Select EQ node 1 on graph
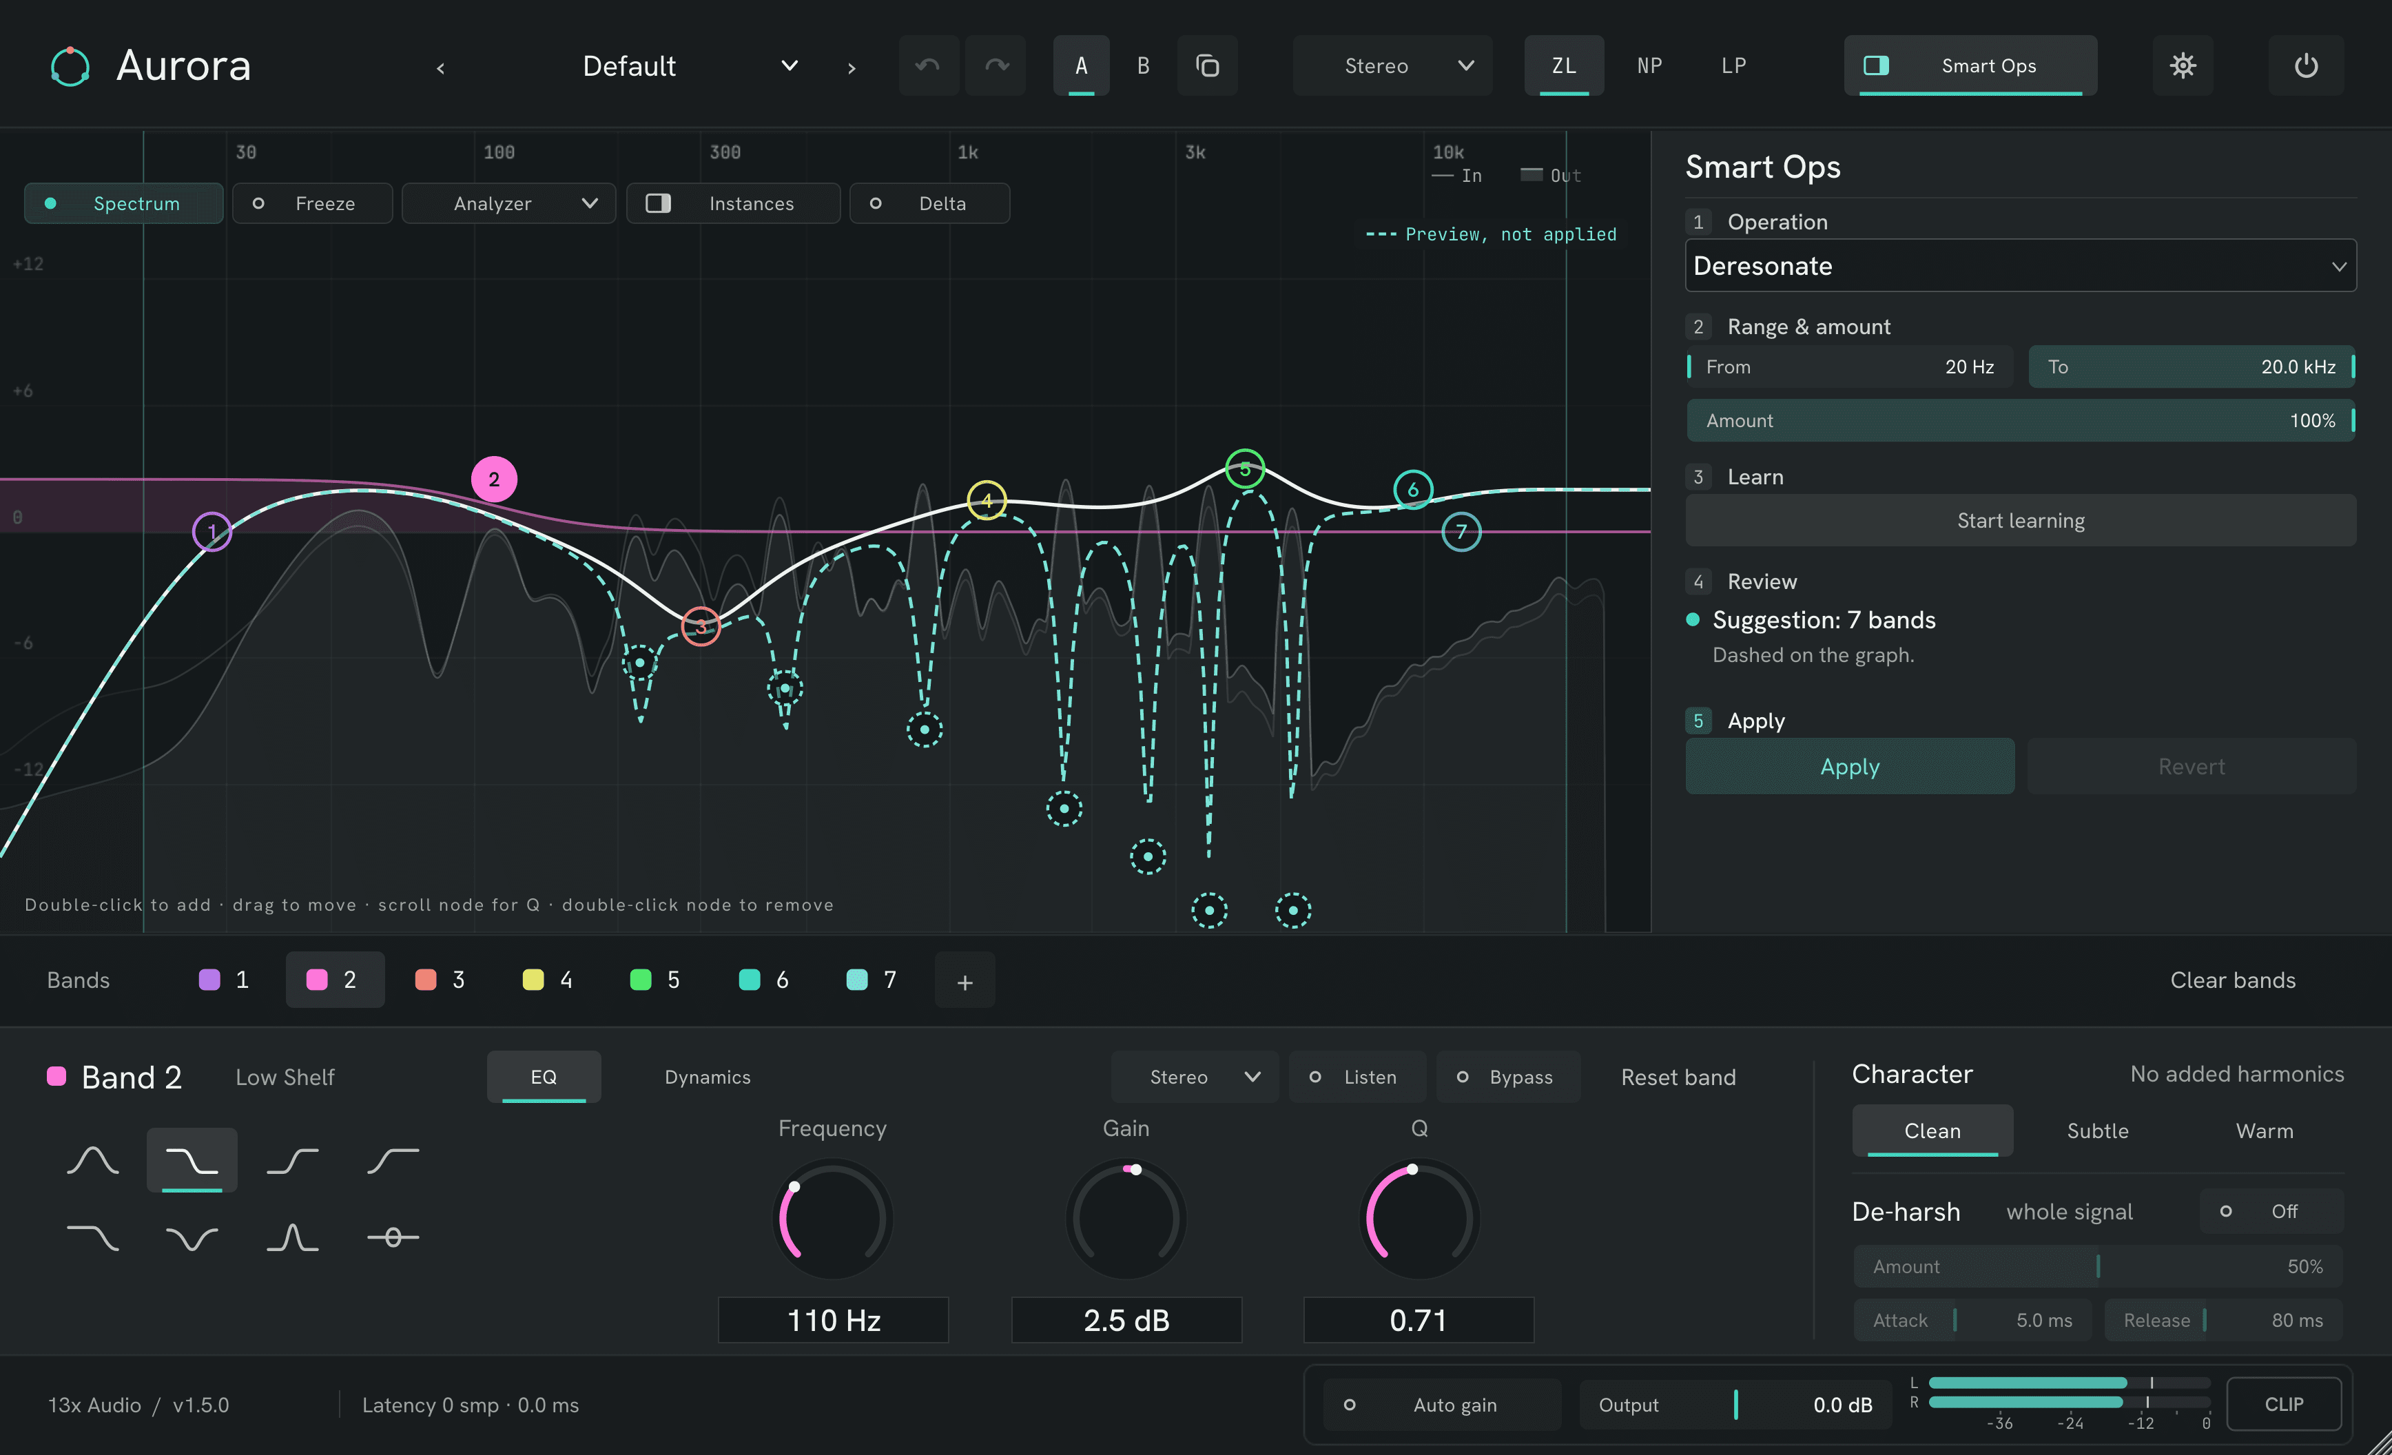The height and width of the screenshot is (1455, 2392). (x=212, y=532)
